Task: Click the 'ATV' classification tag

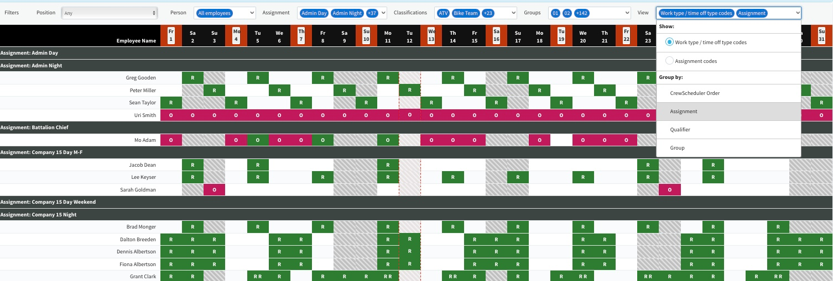Action: coord(443,13)
